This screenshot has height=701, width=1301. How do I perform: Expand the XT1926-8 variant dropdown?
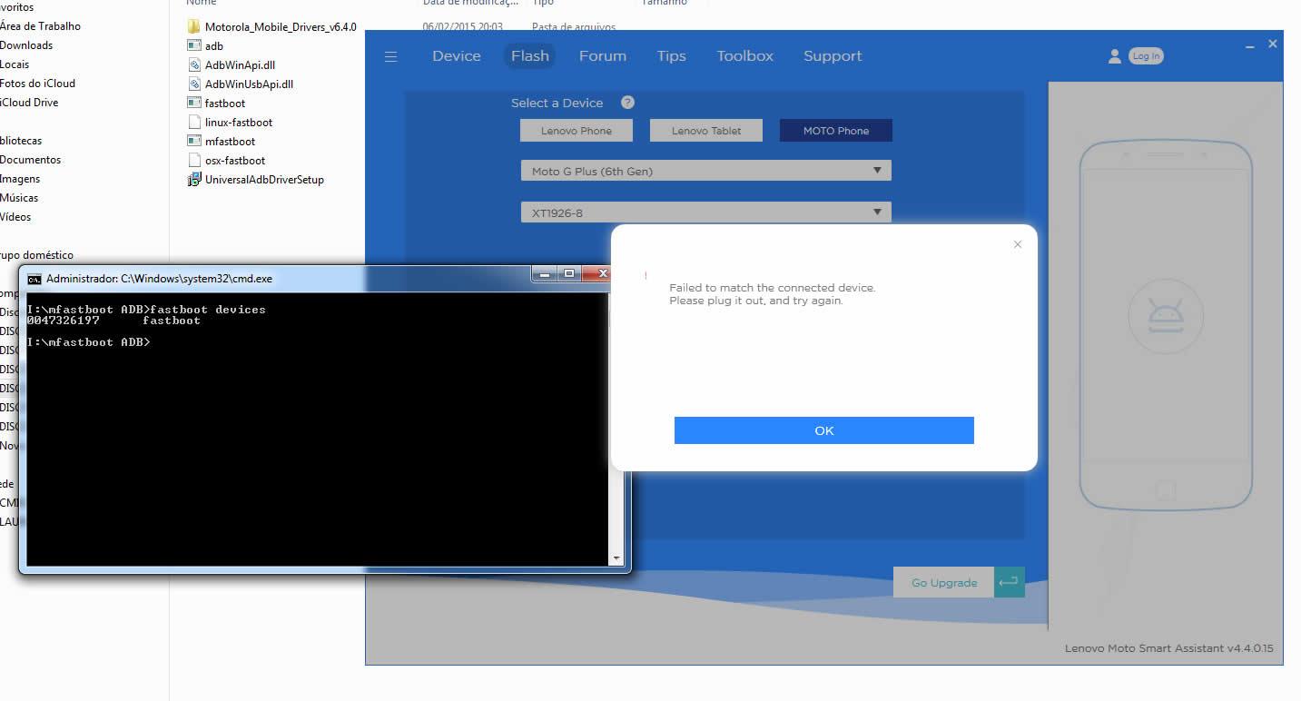pyautogui.click(x=705, y=212)
